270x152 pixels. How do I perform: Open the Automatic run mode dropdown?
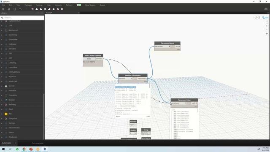(8, 143)
